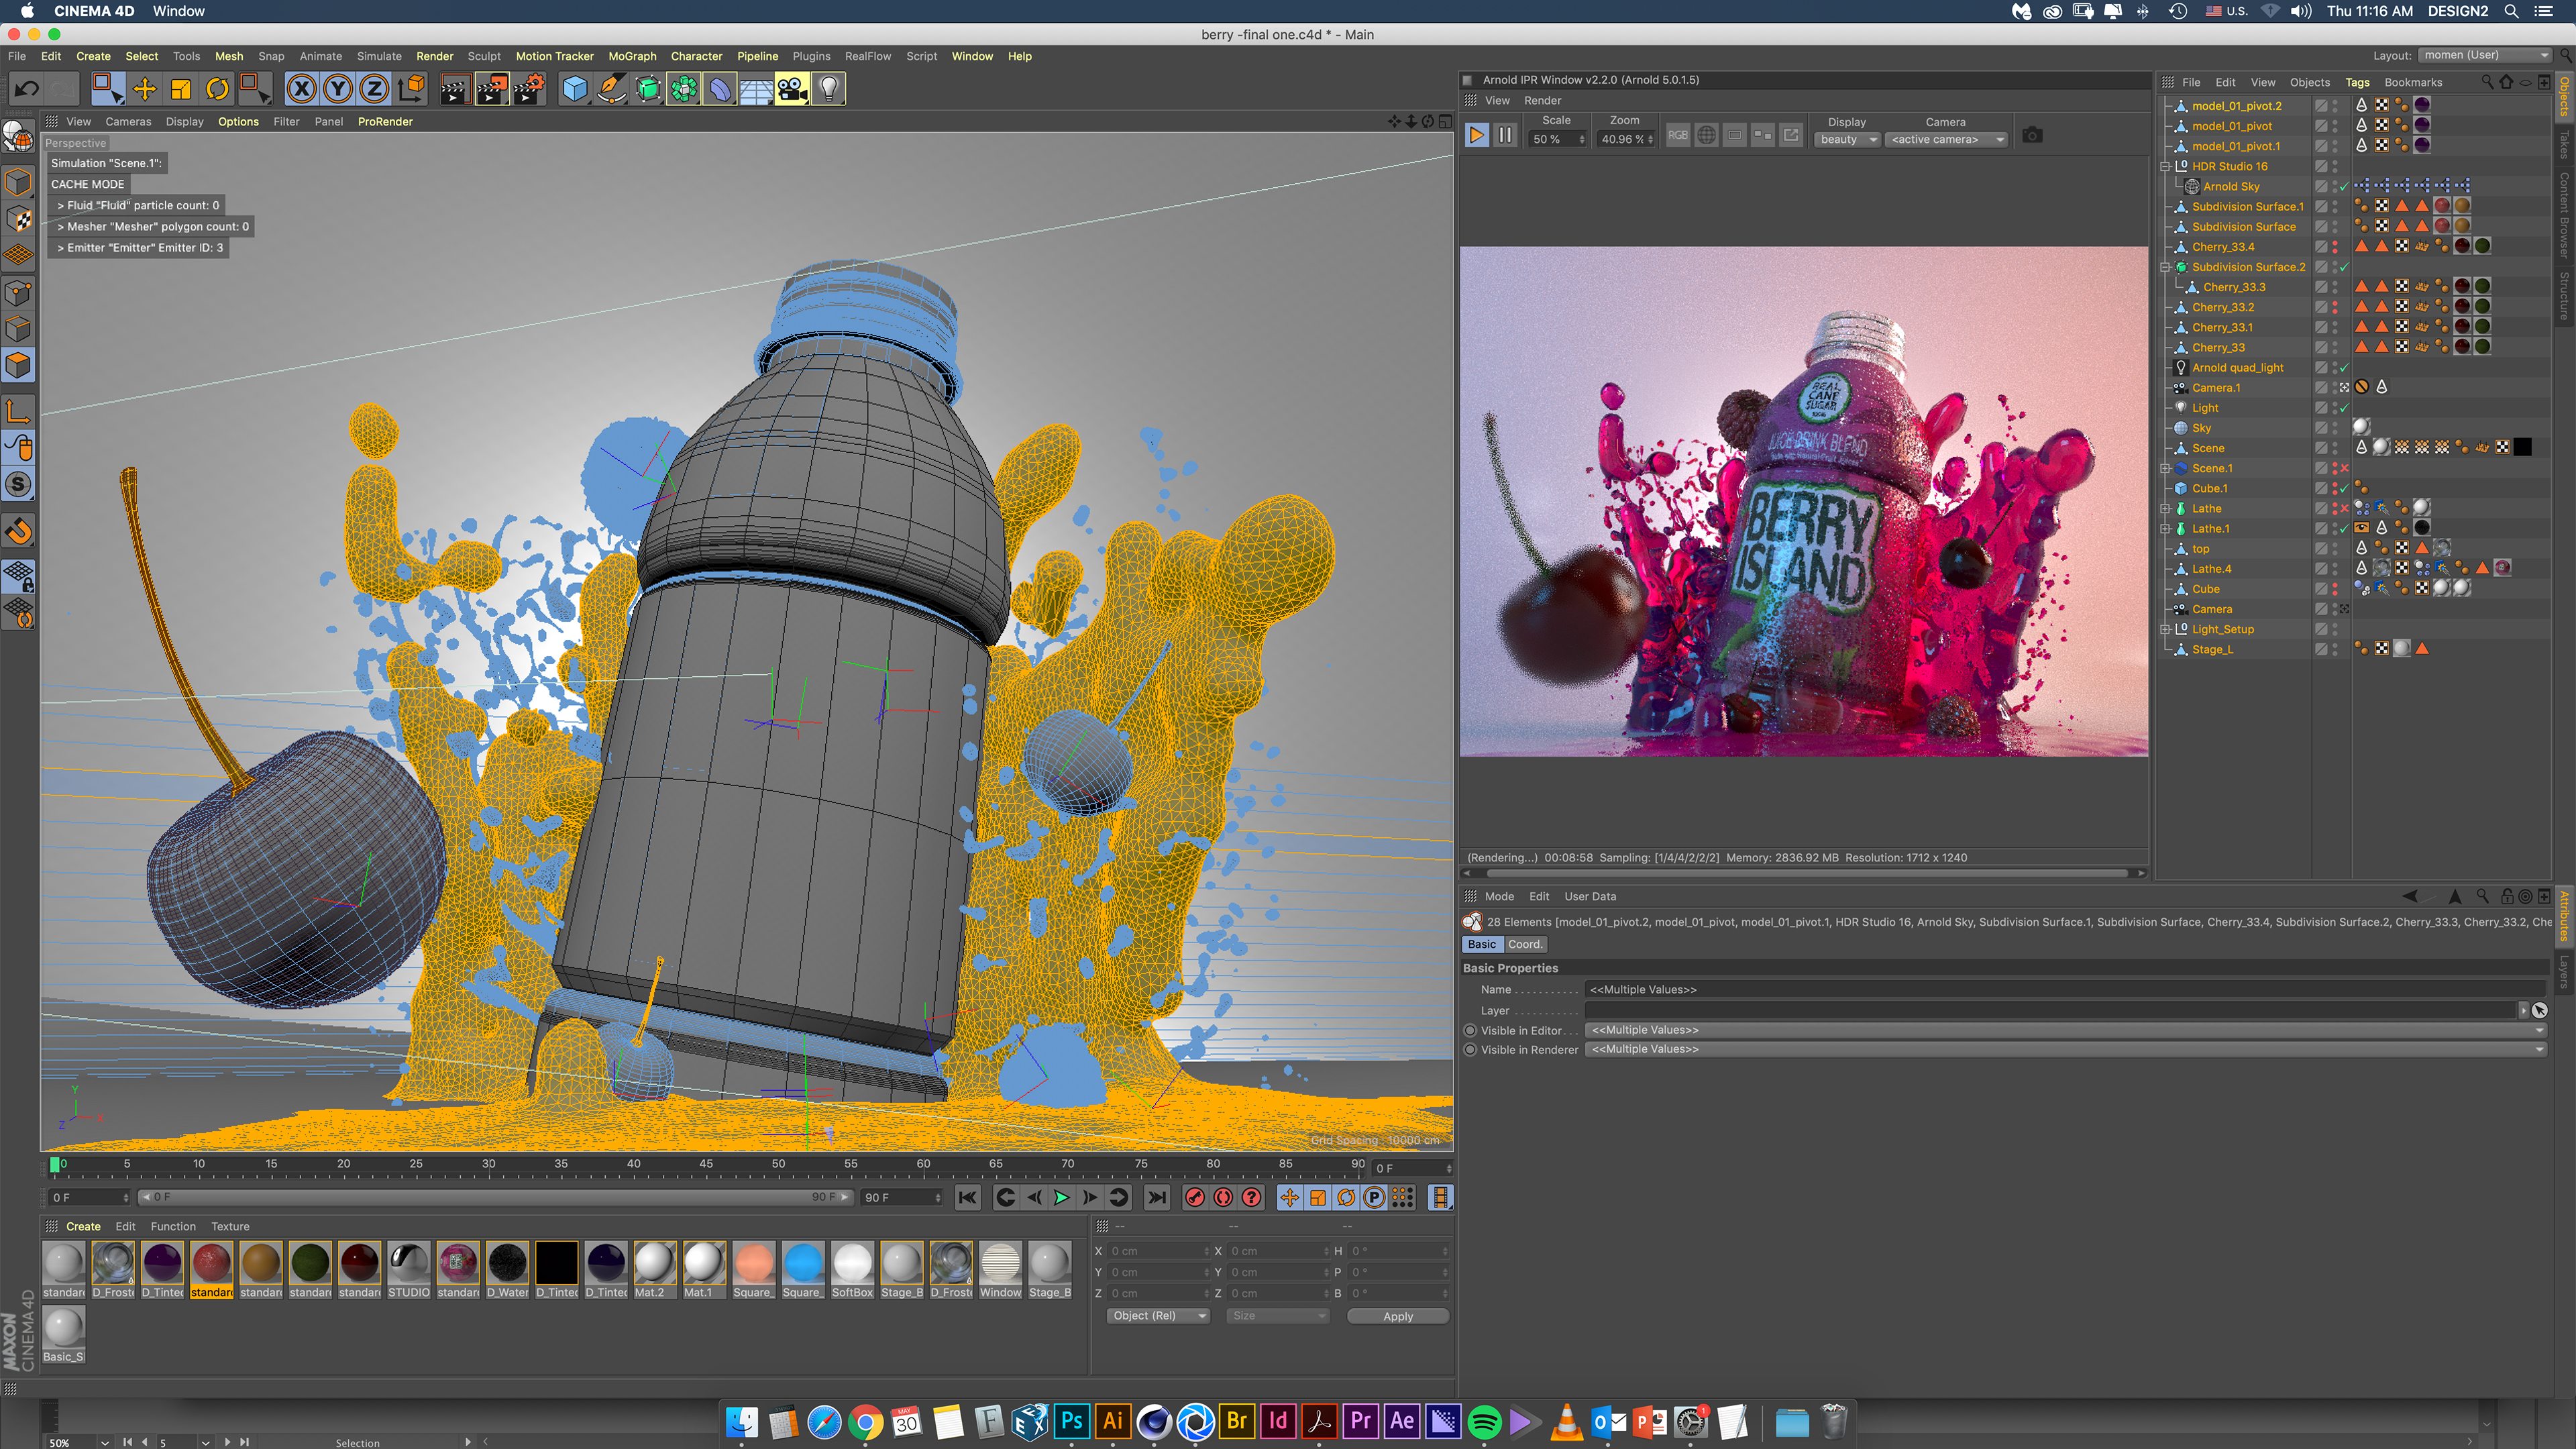
Task: Click the light bulb Light icon
Action: pos(828,89)
